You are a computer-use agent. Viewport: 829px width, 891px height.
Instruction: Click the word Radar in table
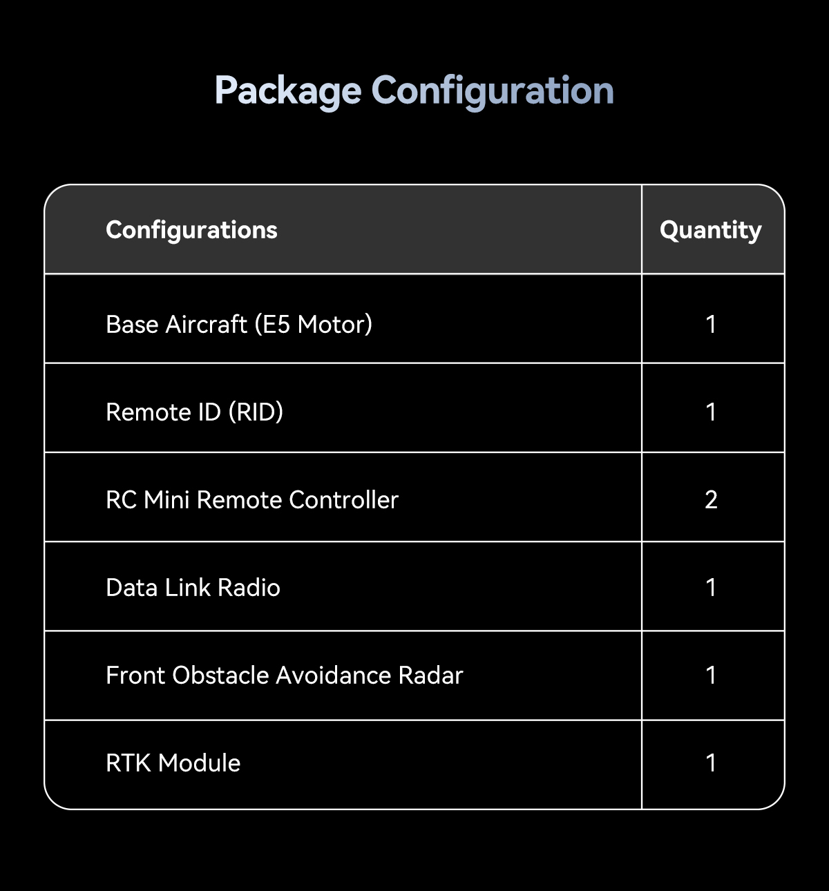point(430,676)
